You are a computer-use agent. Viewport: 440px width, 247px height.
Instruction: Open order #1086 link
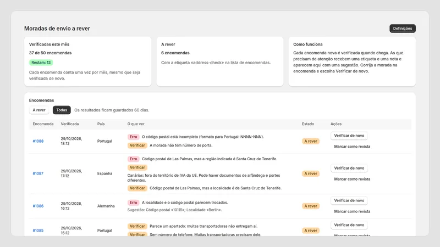pyautogui.click(x=38, y=206)
